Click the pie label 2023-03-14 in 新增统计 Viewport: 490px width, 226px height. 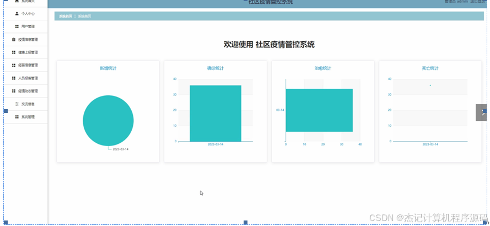[120, 149]
